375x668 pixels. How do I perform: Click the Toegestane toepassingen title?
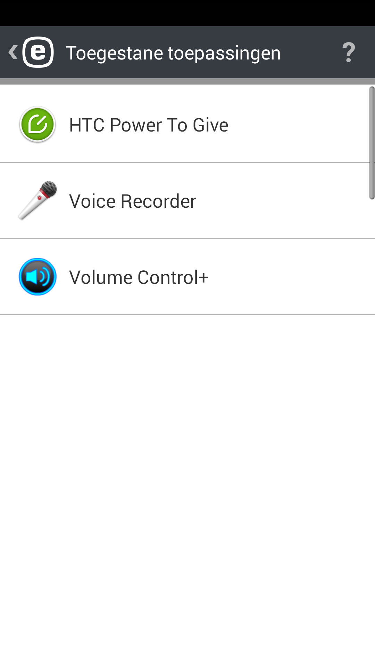173,53
